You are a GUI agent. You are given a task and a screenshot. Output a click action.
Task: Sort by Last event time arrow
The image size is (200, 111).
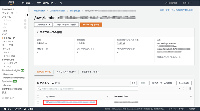tap(191, 96)
